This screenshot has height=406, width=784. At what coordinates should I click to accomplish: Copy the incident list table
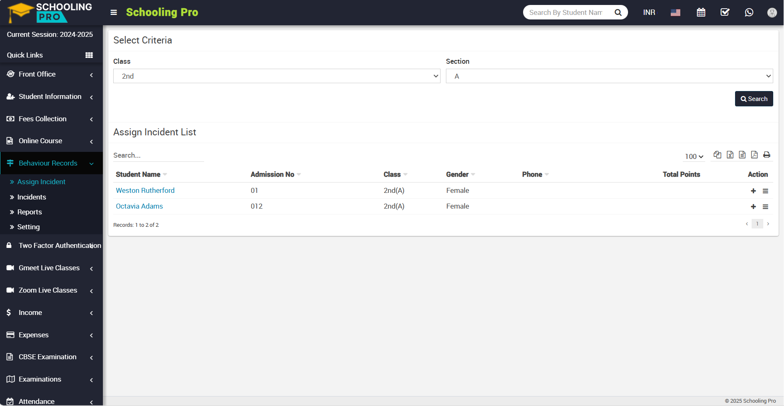718,155
